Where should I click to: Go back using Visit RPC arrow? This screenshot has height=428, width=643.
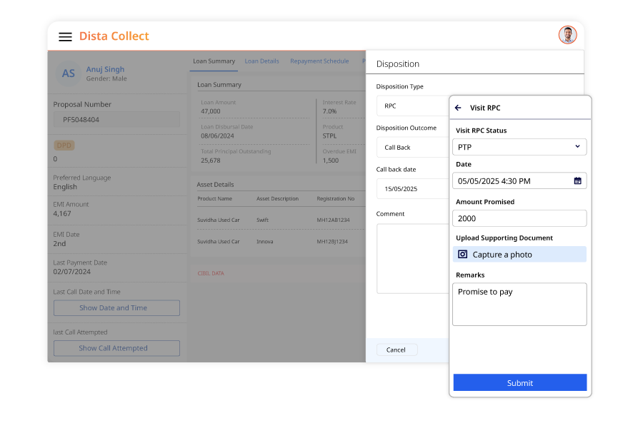[x=458, y=108]
